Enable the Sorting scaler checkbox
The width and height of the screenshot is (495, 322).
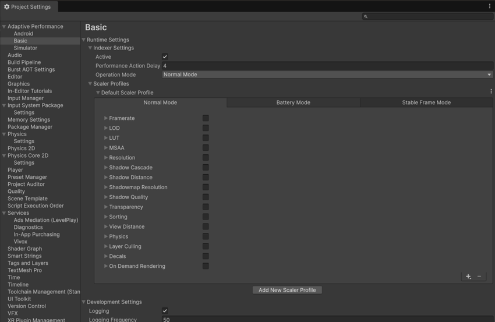[206, 217]
